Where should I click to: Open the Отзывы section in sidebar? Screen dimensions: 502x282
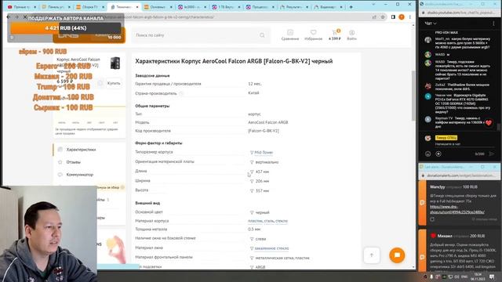coord(73,162)
